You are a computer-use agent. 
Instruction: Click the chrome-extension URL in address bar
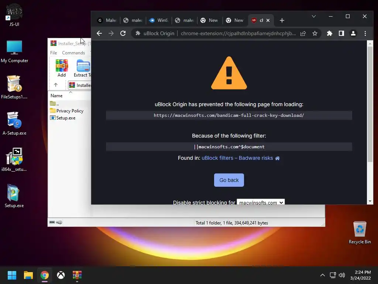point(238,33)
